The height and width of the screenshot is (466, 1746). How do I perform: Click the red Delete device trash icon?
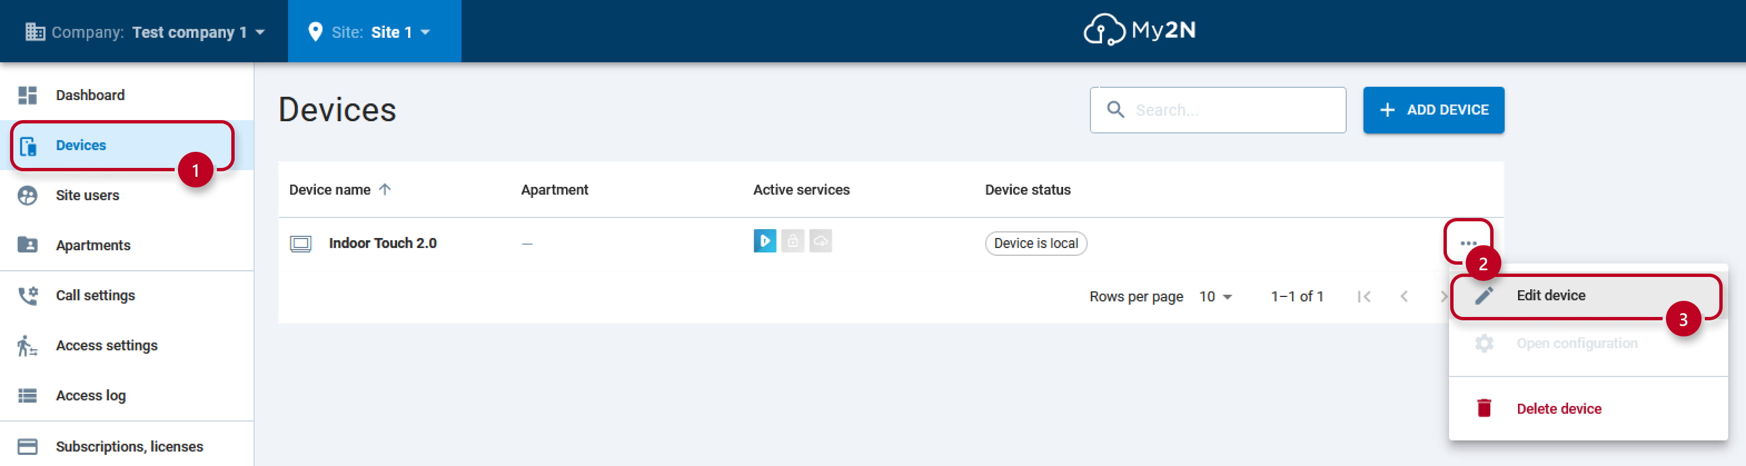[1484, 408]
